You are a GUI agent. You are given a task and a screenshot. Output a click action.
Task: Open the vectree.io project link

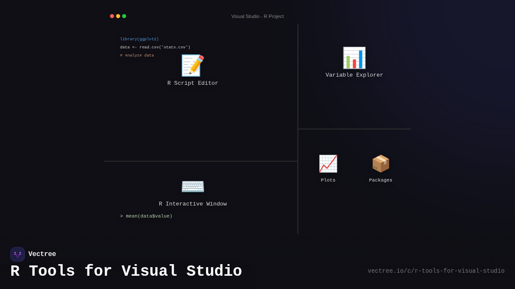point(436,271)
